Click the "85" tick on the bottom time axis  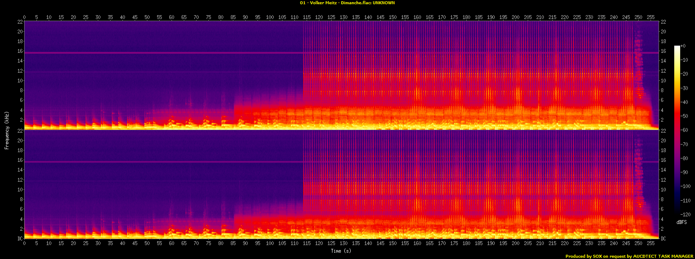(233, 243)
